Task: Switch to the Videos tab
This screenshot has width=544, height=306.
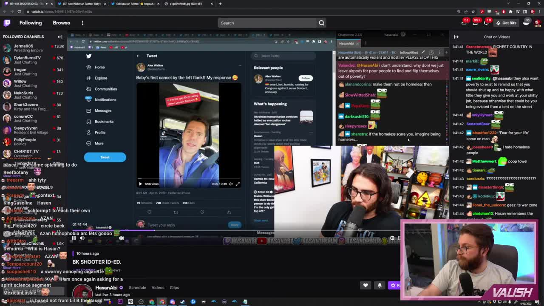Action: 158,288
